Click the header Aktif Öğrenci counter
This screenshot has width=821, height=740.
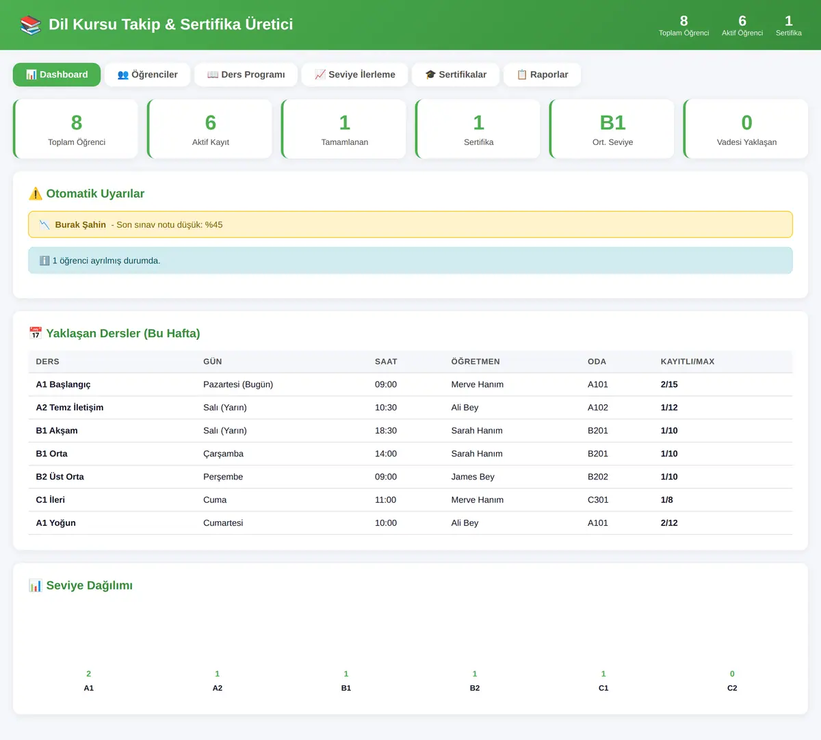click(x=742, y=25)
